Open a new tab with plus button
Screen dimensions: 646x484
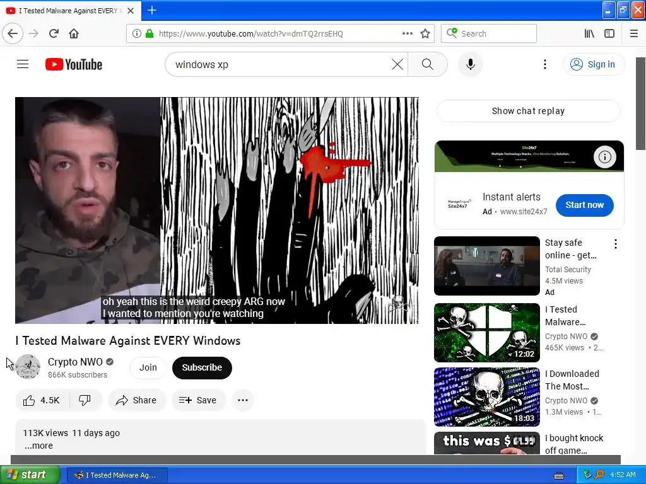152,10
